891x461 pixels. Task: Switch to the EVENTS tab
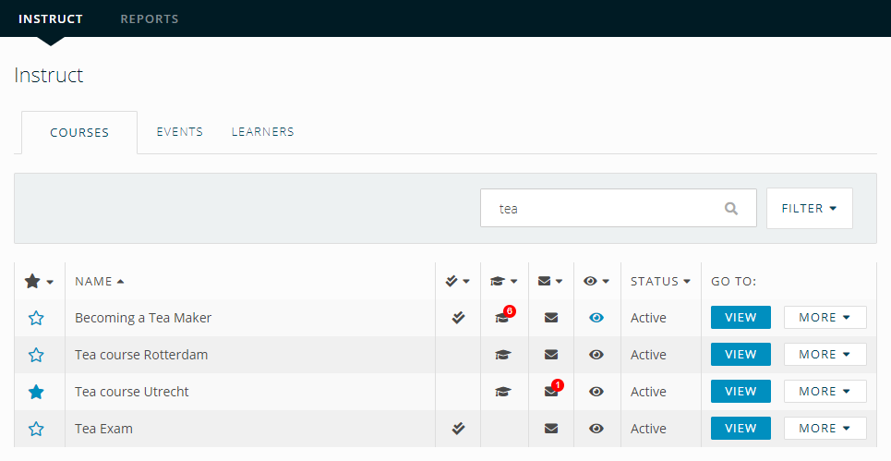coord(179,132)
